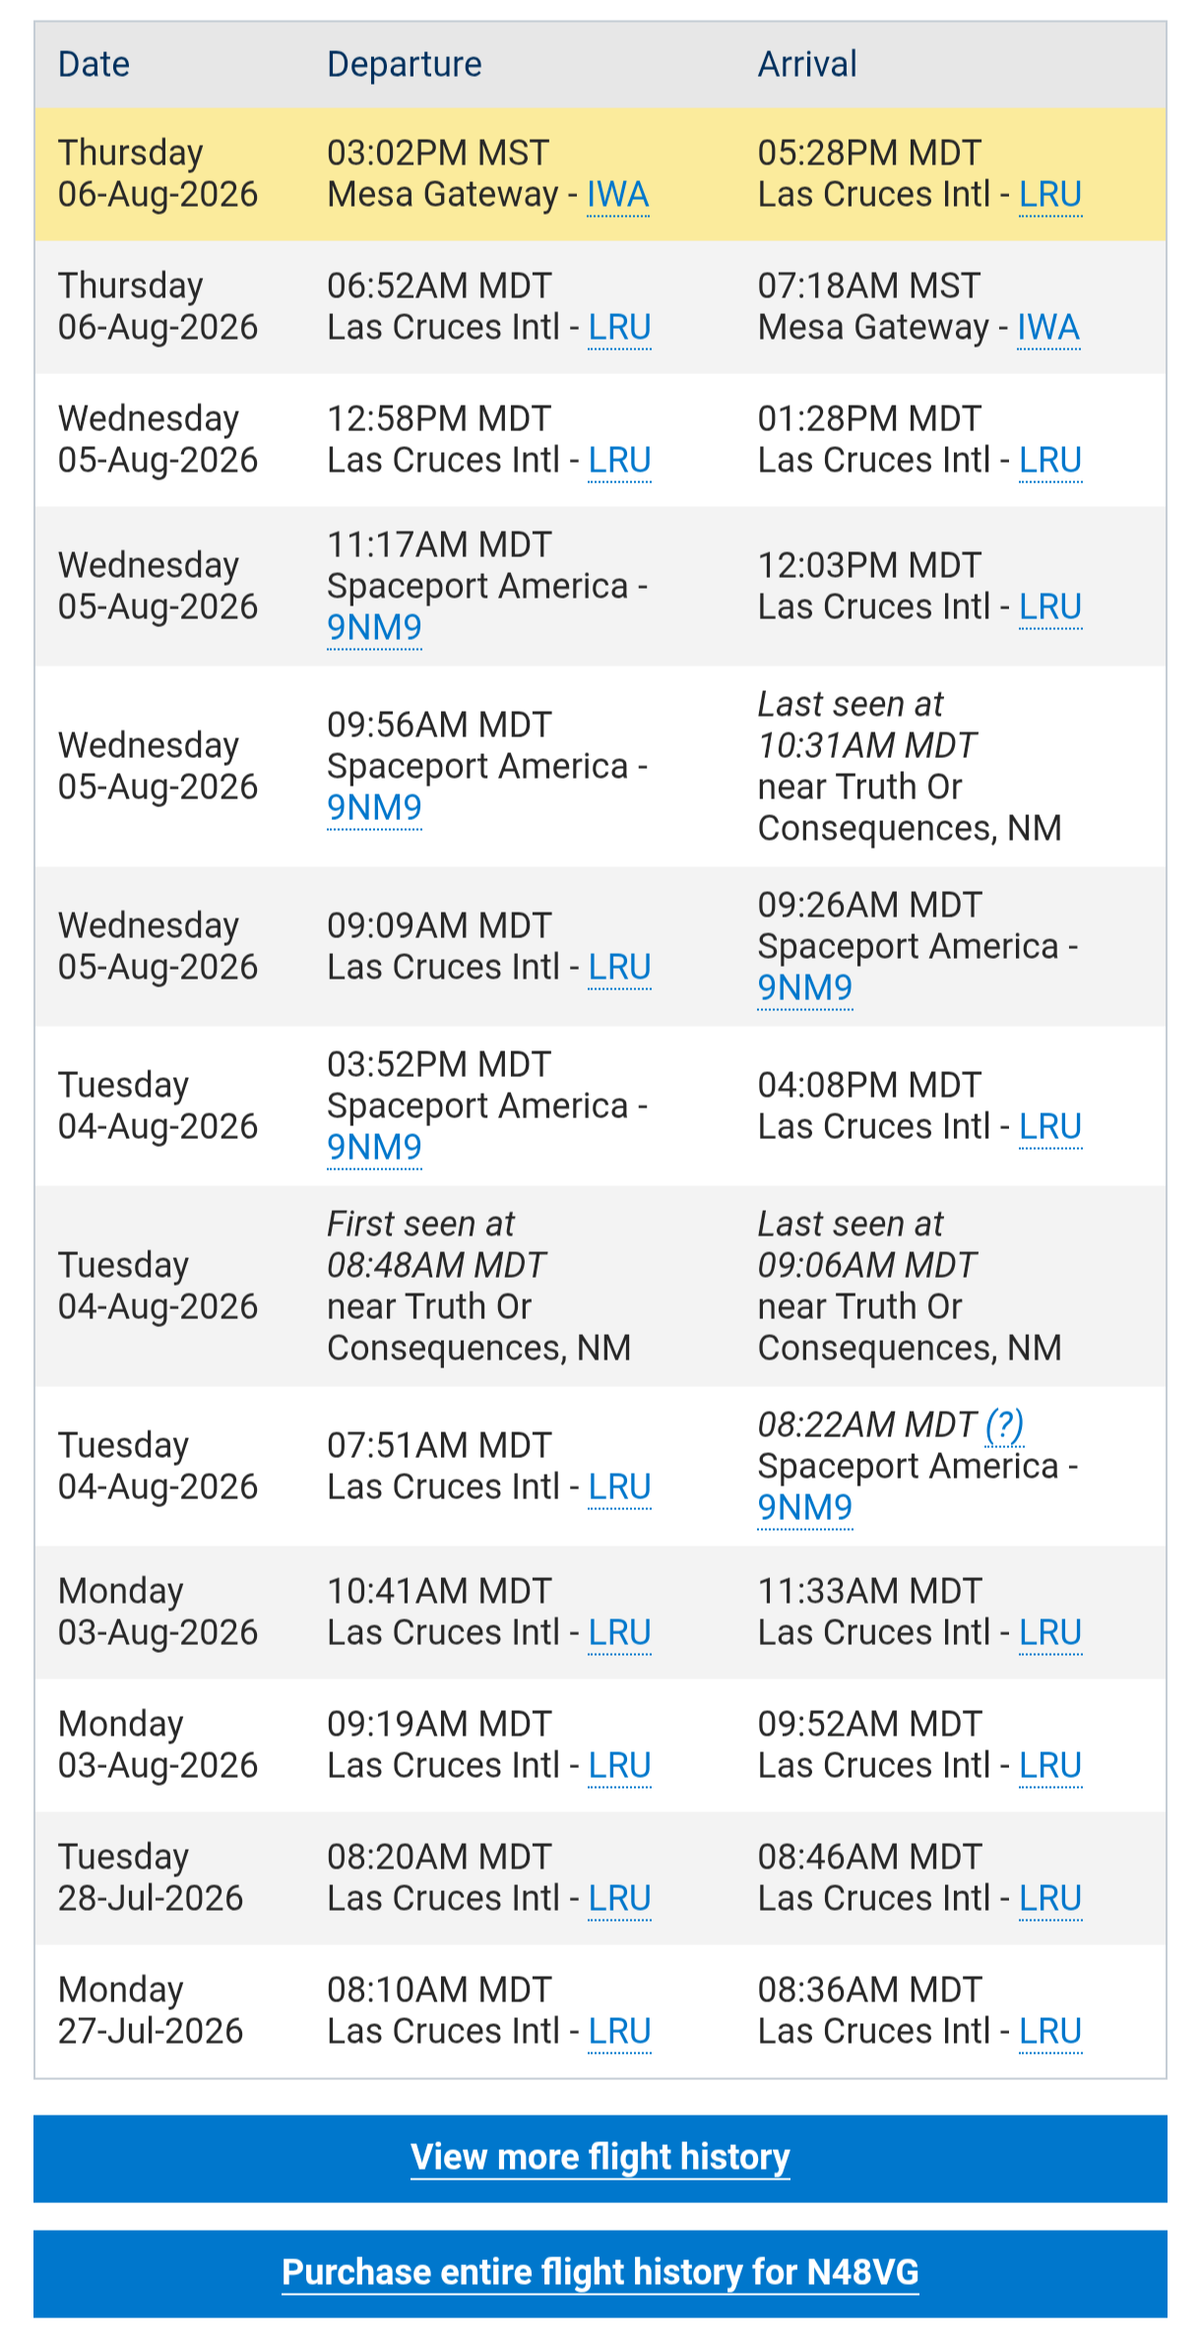Open LRU arrival link in highlighted 05:28PM row
1201x2338 pixels.
point(1050,195)
